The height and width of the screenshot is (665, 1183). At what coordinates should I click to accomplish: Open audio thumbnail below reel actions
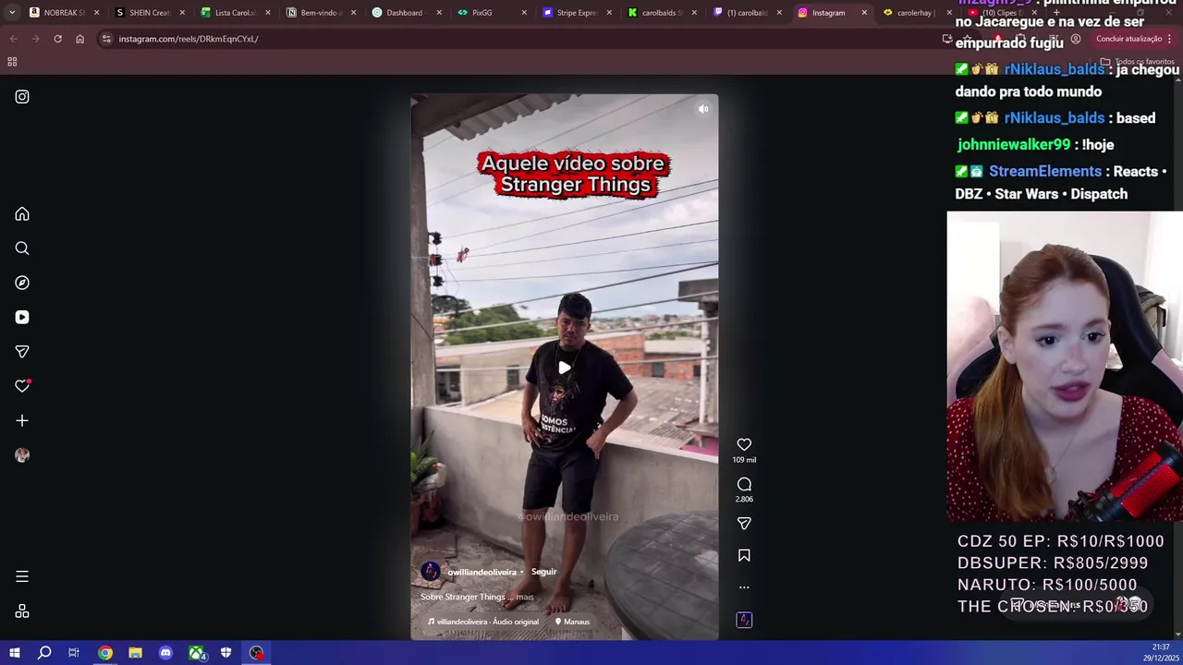(x=744, y=620)
